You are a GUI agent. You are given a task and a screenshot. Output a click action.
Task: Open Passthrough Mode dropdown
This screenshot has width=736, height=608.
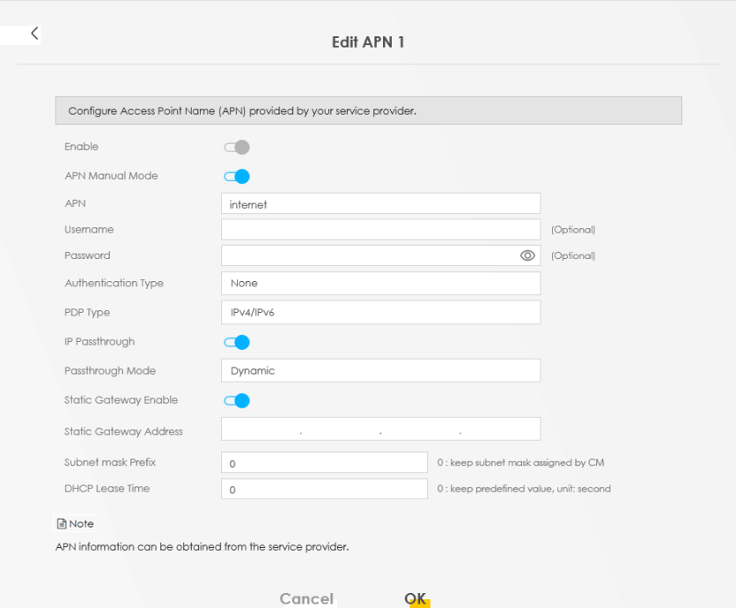[x=380, y=371]
